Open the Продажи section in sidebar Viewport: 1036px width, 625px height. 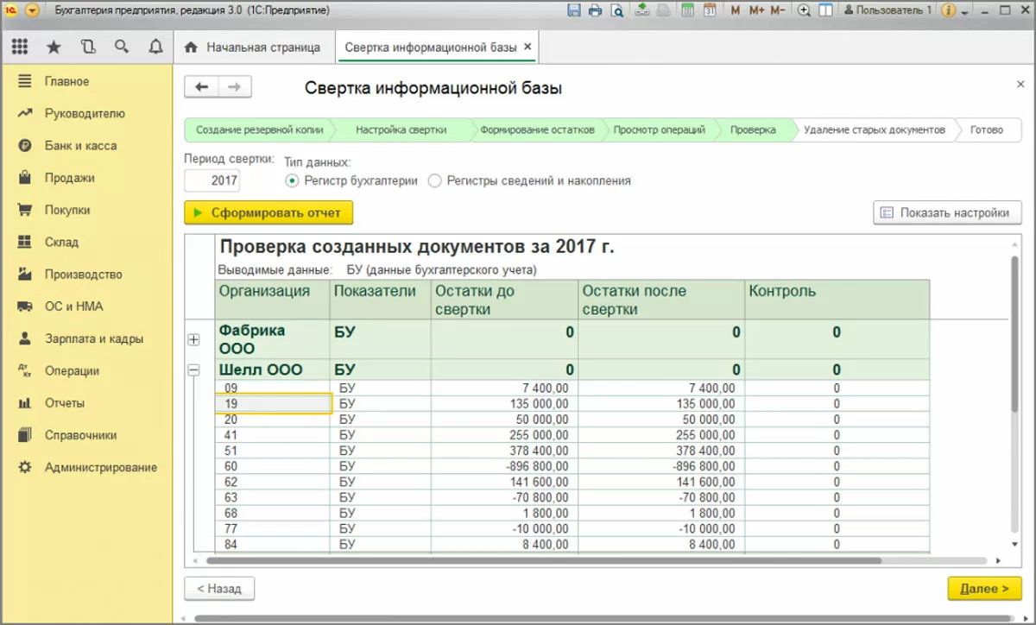[69, 178]
